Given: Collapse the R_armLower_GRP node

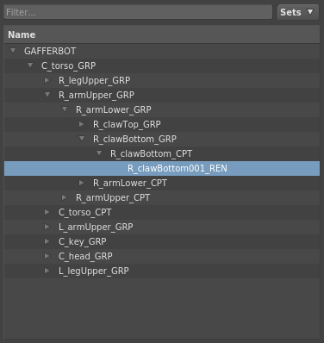Looking at the screenshot, I should [x=65, y=109].
